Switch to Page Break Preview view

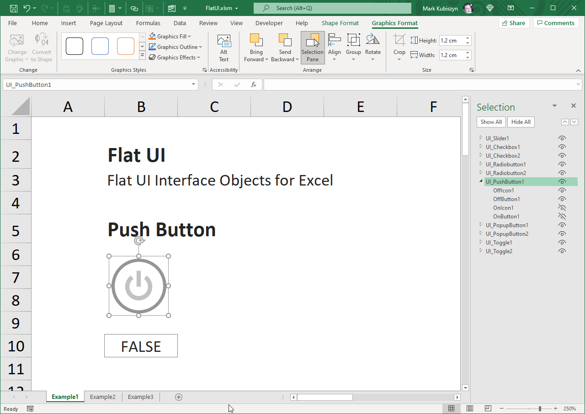click(x=488, y=409)
